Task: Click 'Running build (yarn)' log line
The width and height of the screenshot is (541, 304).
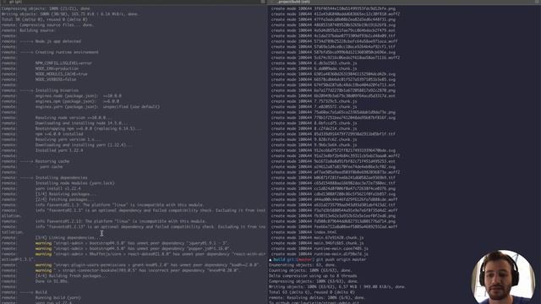Action: [x=58, y=298]
